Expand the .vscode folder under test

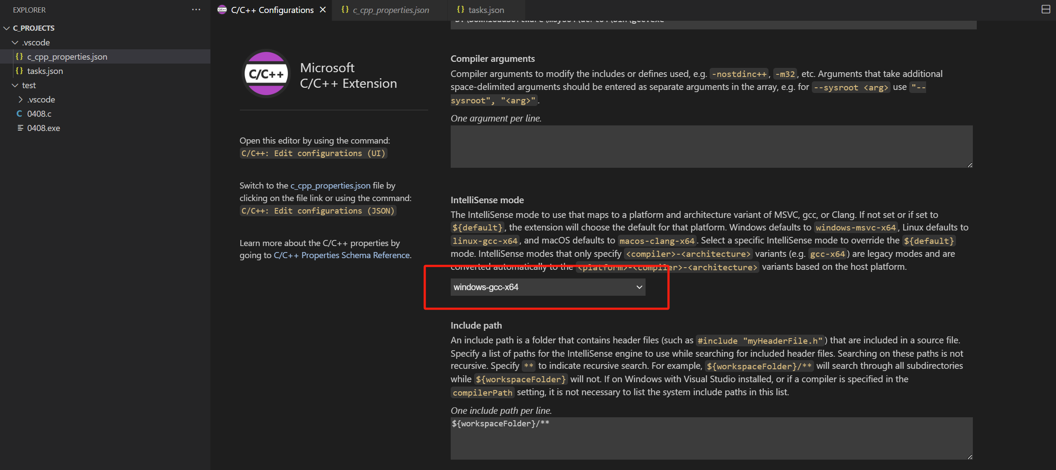(20, 99)
